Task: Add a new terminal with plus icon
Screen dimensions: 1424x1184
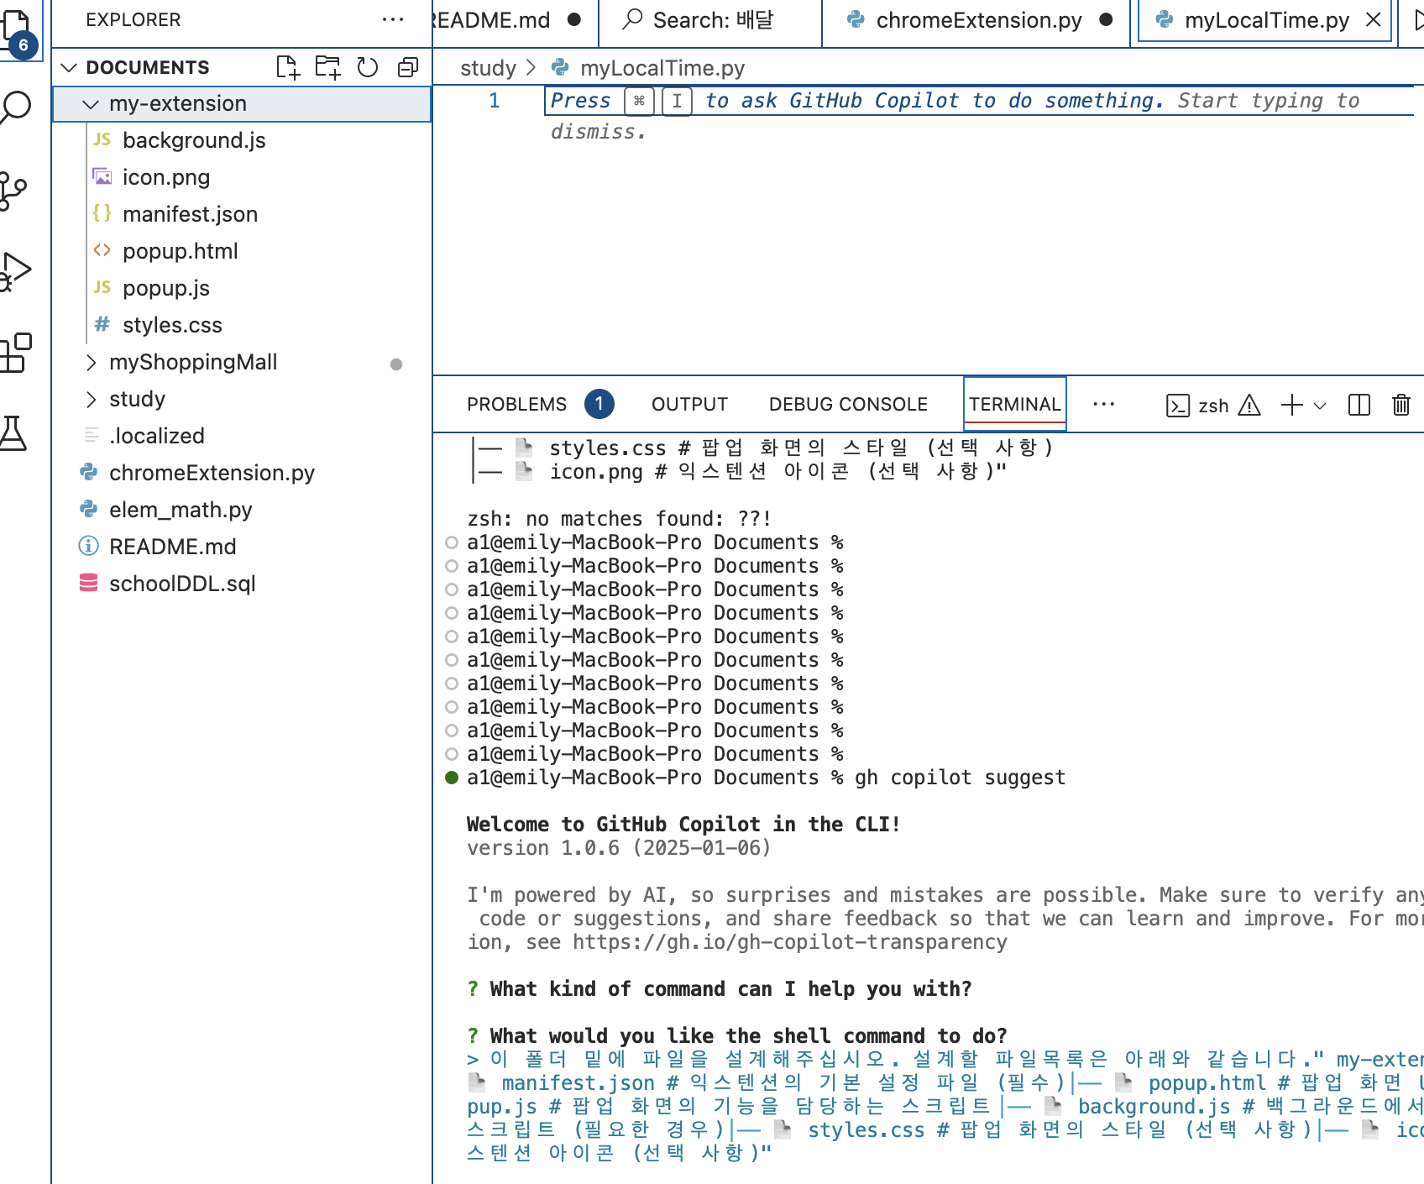Action: 1292,406
